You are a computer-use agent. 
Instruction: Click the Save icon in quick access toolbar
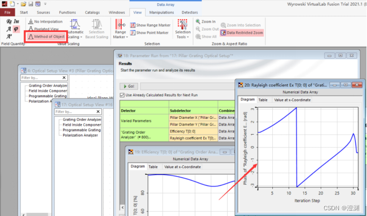(31, 4)
